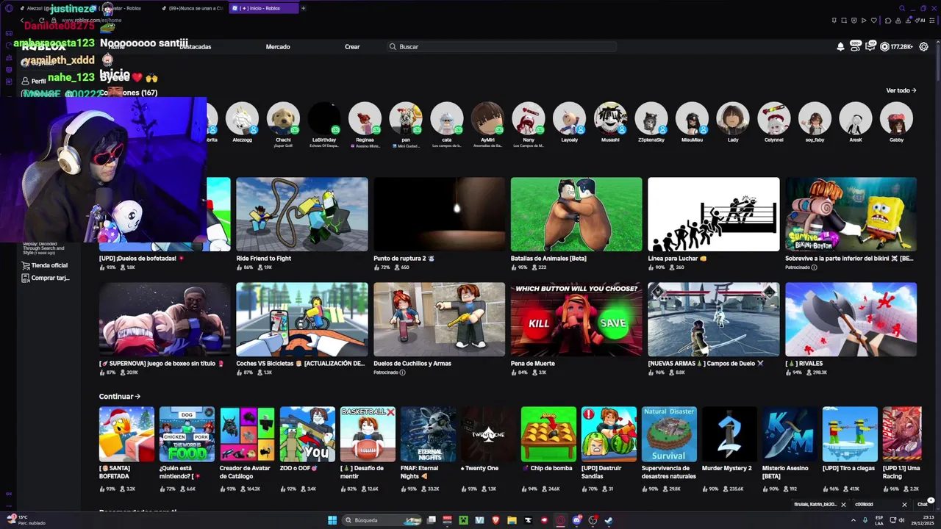Open Punto de ruptura 2 game
Screen dimensions: 941x529
pos(439,215)
